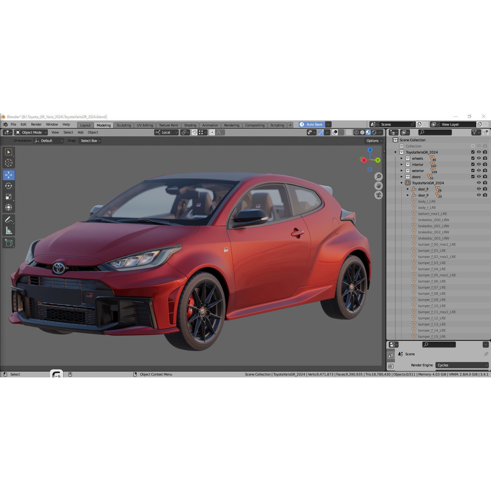Switch to the Sculpting workspace tab
Screen dimensions: 491x491
pos(124,125)
